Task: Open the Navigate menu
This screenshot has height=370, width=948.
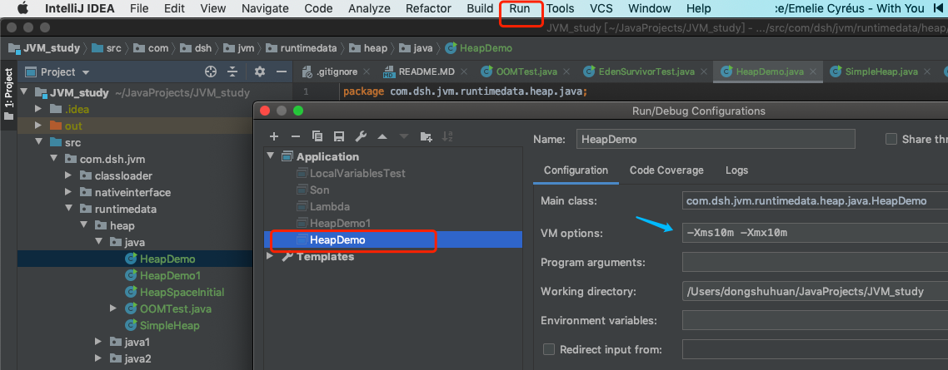Action: point(265,8)
